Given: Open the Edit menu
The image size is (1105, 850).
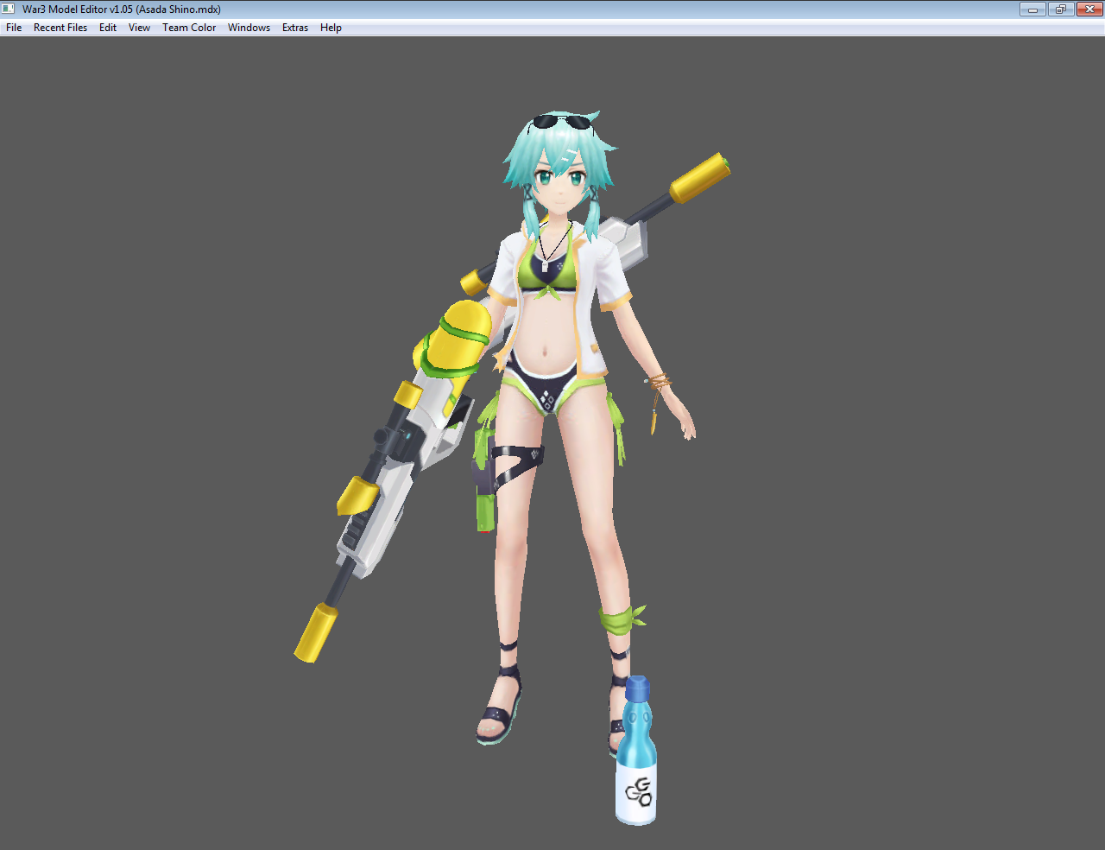Looking at the screenshot, I should coord(108,28).
